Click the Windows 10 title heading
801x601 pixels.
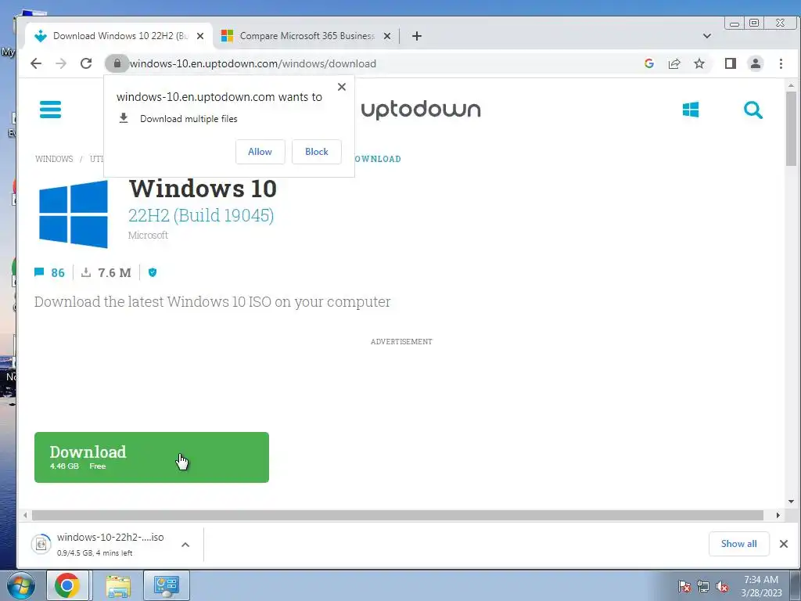[203, 188]
